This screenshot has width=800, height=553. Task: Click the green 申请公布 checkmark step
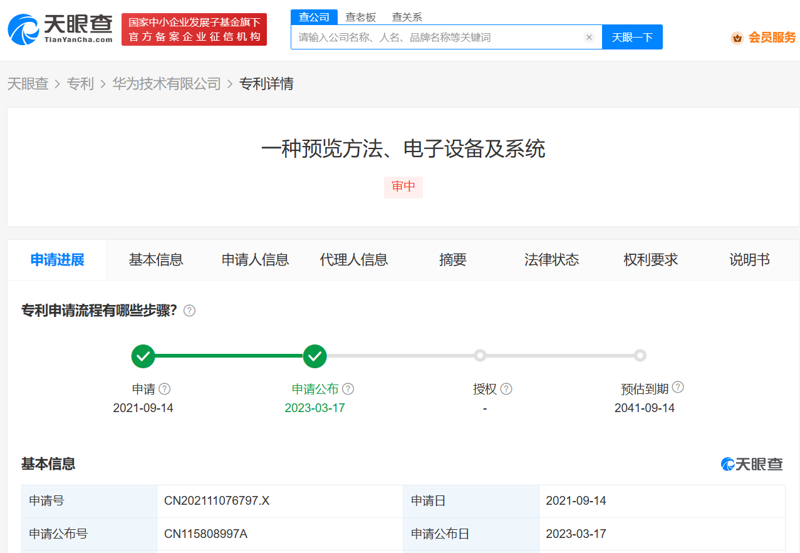(x=314, y=356)
